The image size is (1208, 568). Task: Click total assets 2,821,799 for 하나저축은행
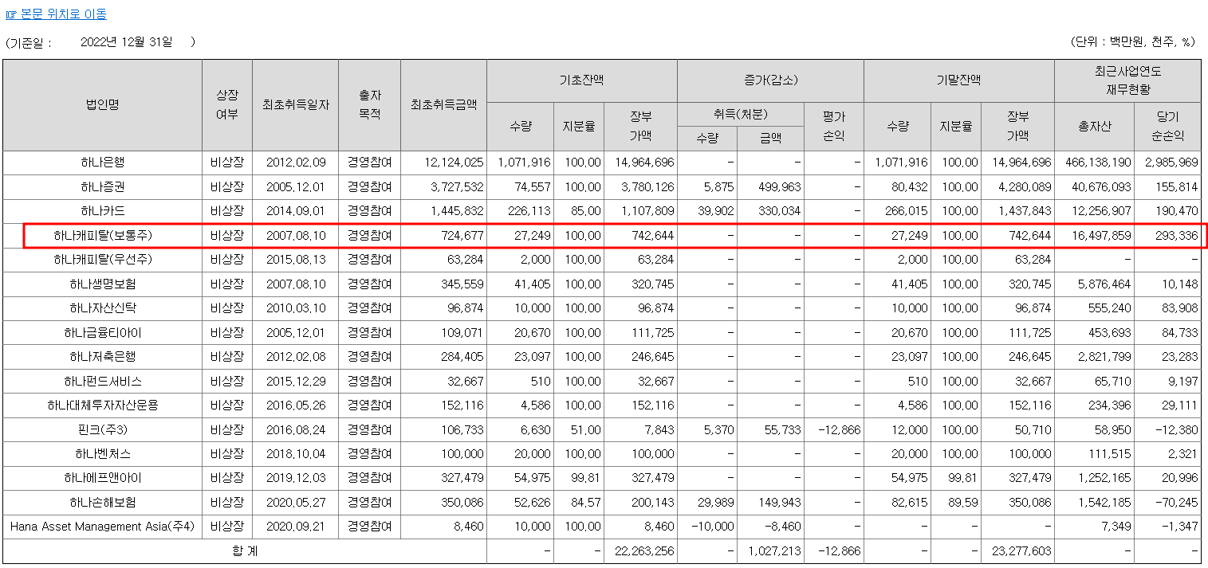click(1104, 357)
